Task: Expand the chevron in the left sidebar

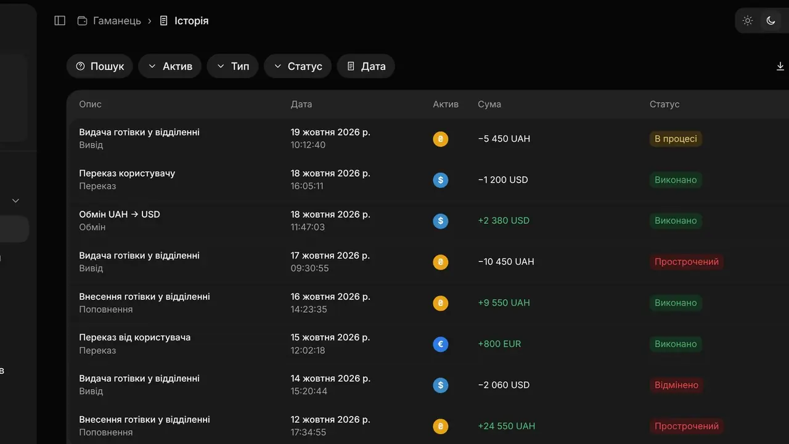Action: [x=16, y=200]
